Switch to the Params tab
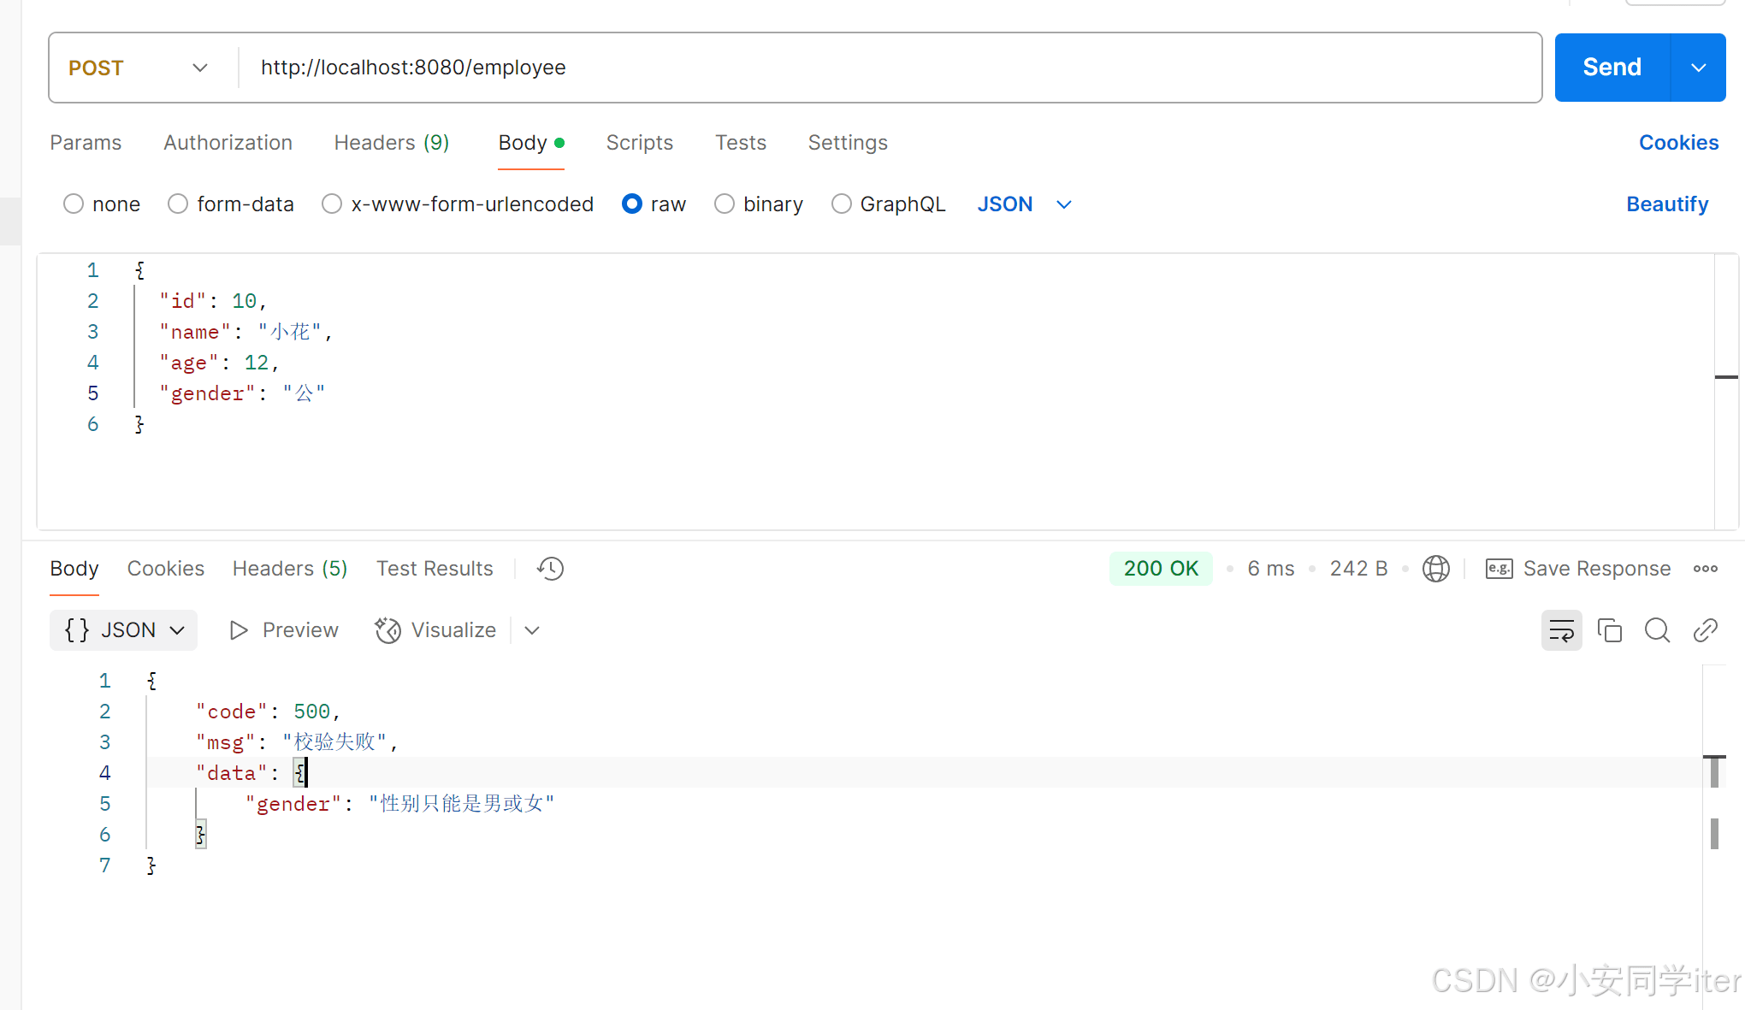Viewport: 1745px width, 1010px height. (x=86, y=143)
